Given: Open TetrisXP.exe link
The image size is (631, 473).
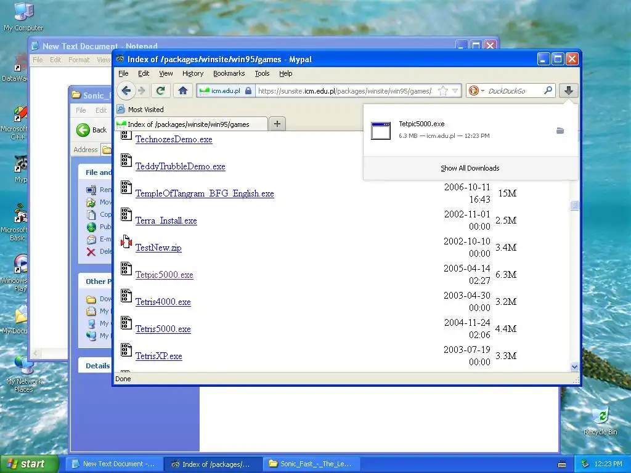Looking at the screenshot, I should point(158,356).
